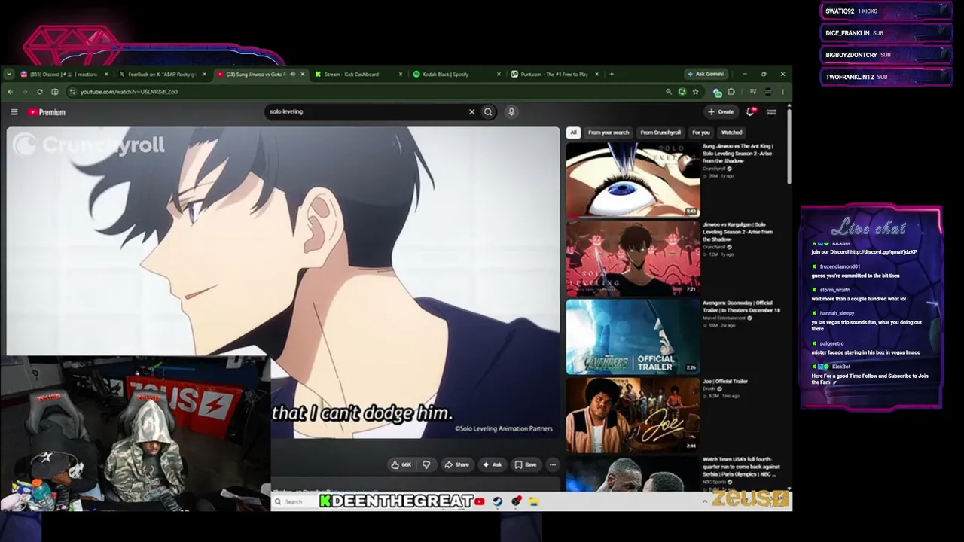Image resolution: width=964 pixels, height=542 pixels.
Task: Select the For you chip
Action: coord(701,132)
